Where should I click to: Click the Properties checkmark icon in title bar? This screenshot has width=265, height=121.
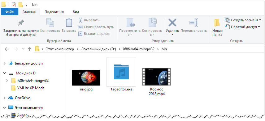(x=14, y=5)
